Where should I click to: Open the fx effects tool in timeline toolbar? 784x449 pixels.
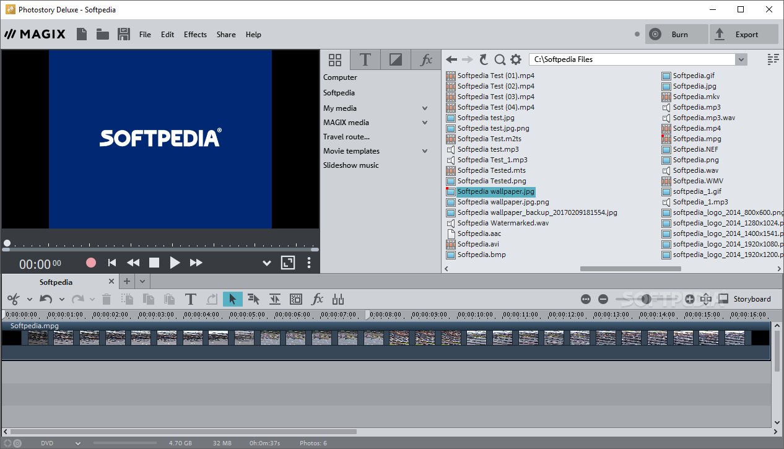click(x=317, y=299)
